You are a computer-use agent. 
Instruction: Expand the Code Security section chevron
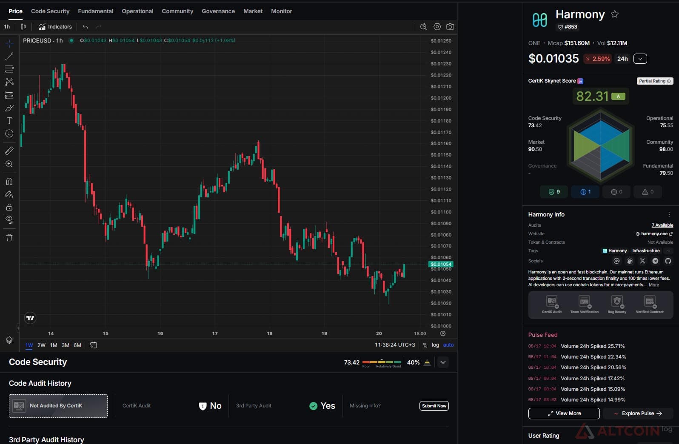tap(443, 362)
